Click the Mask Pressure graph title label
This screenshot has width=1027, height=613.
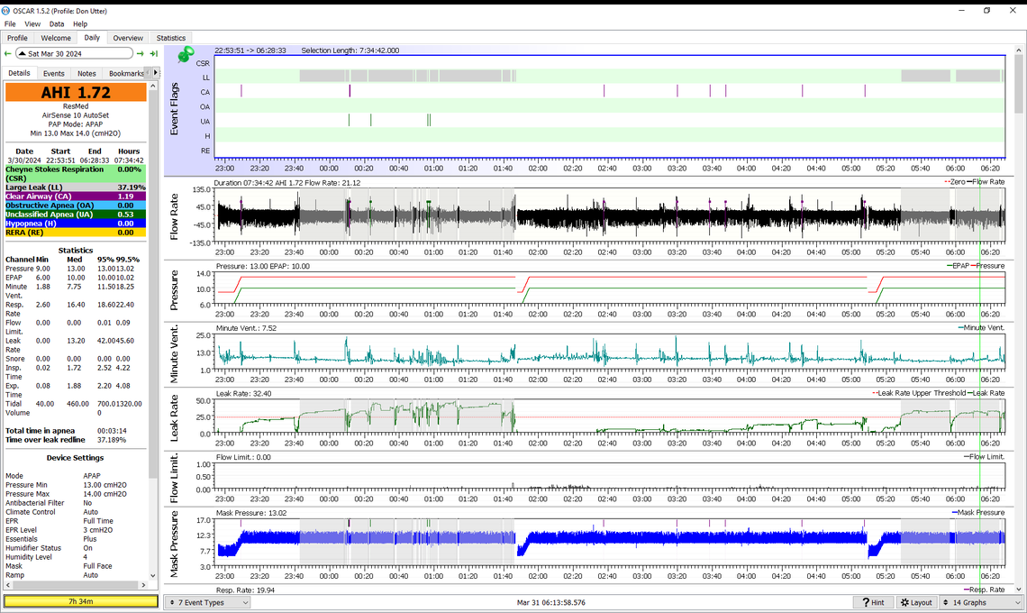(174, 544)
